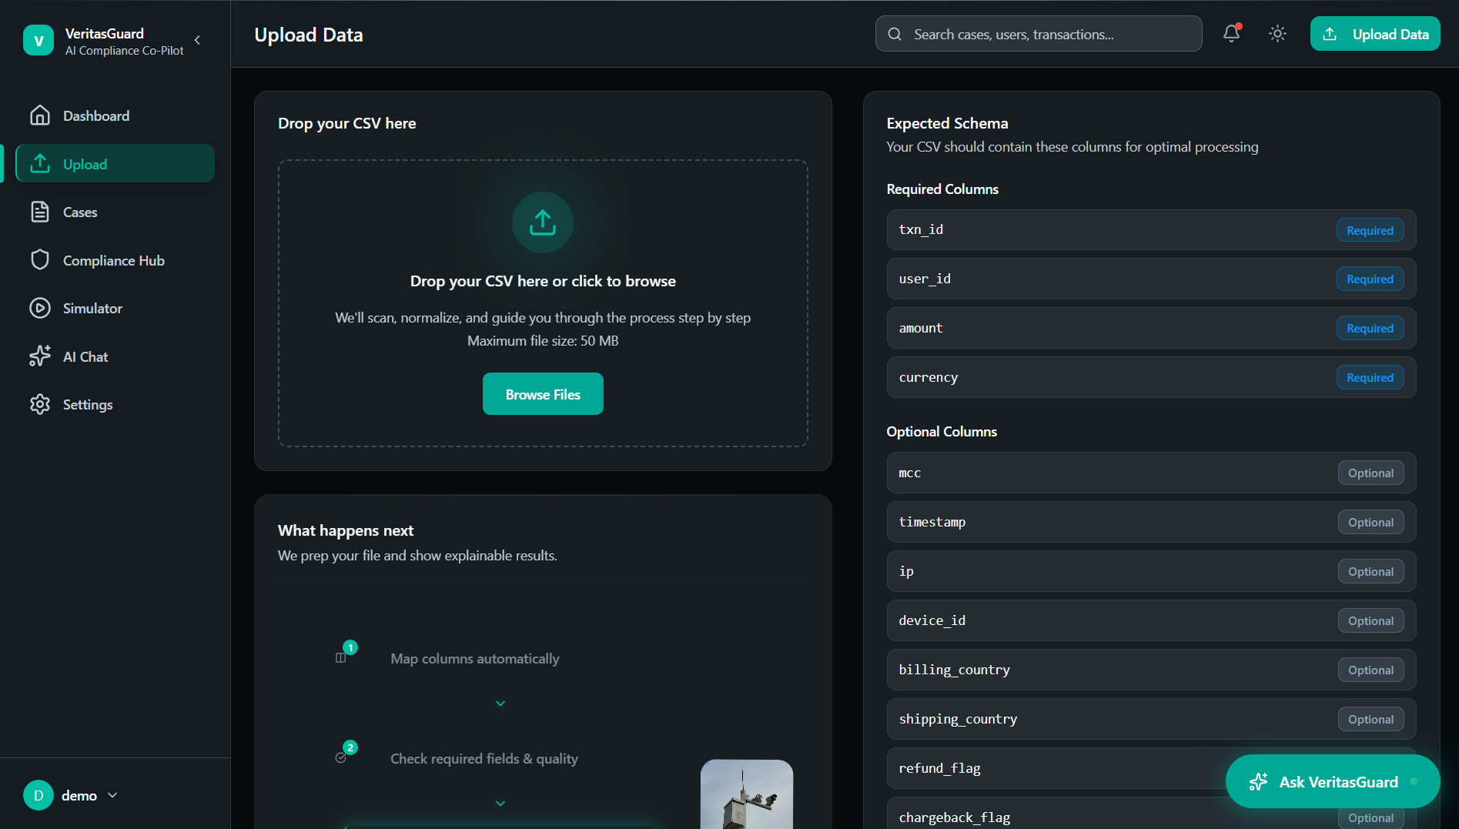Click the timestamp column name
The width and height of the screenshot is (1459, 829).
(x=932, y=522)
